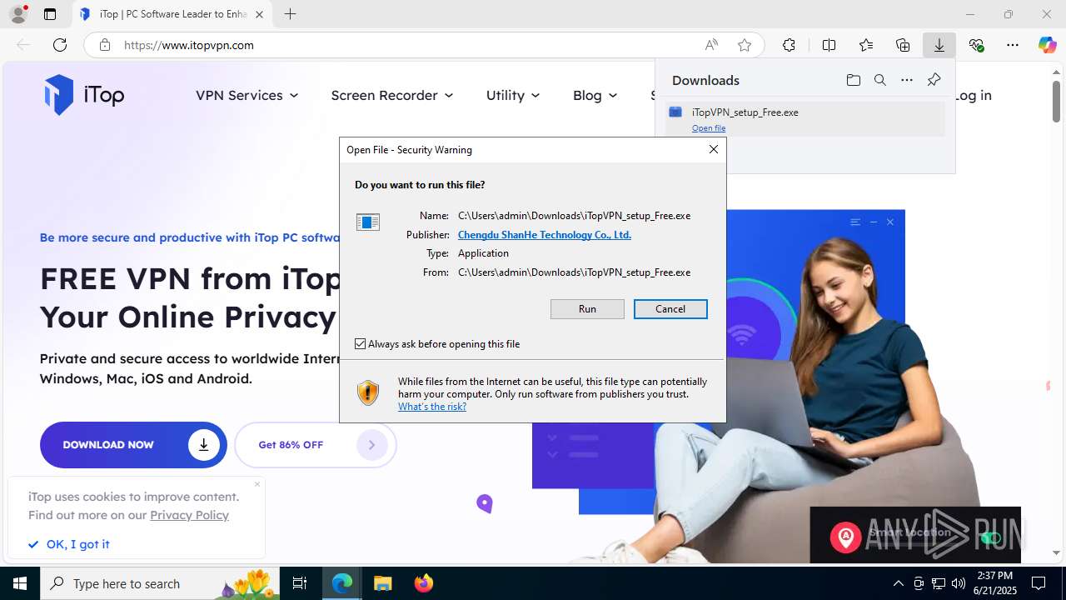Viewport: 1066px width, 600px height.
Task: Search downloads with the magnifier icon
Action: (x=880, y=80)
